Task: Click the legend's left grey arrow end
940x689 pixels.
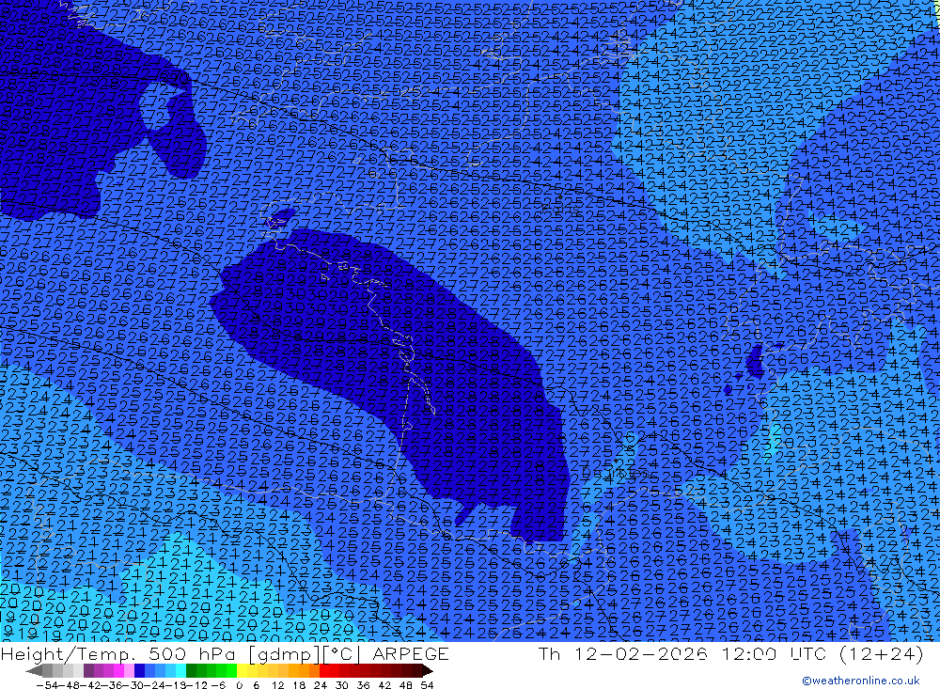Action: (x=34, y=670)
